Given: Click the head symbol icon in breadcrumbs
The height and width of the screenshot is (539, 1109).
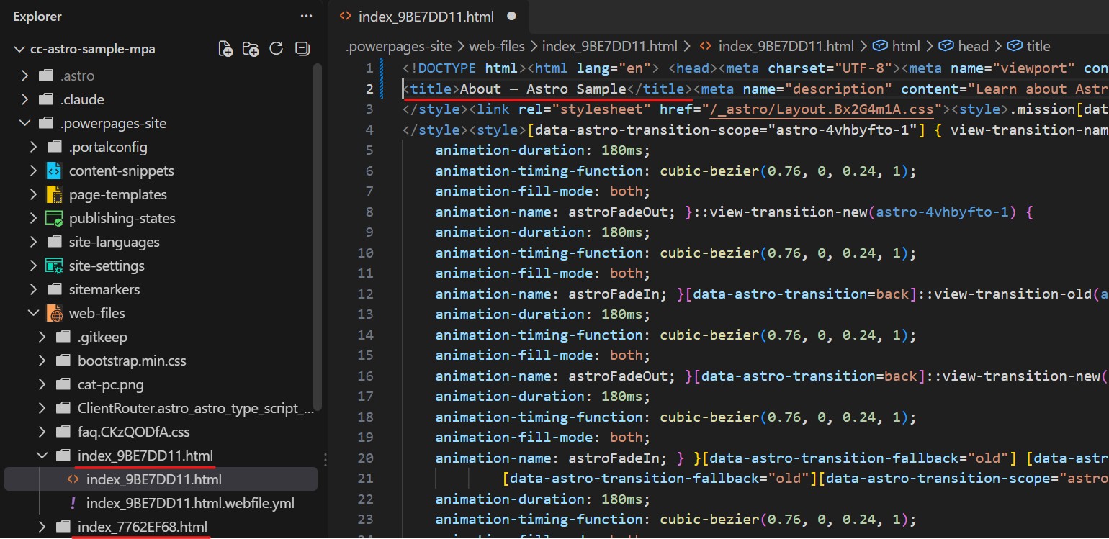Looking at the screenshot, I should coord(946,46).
